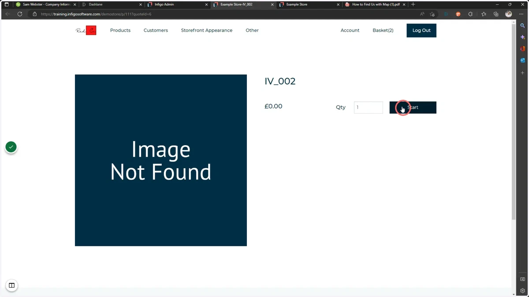Close the Dashlane tab
Viewport: 529px width, 297px height.
click(x=141, y=4)
